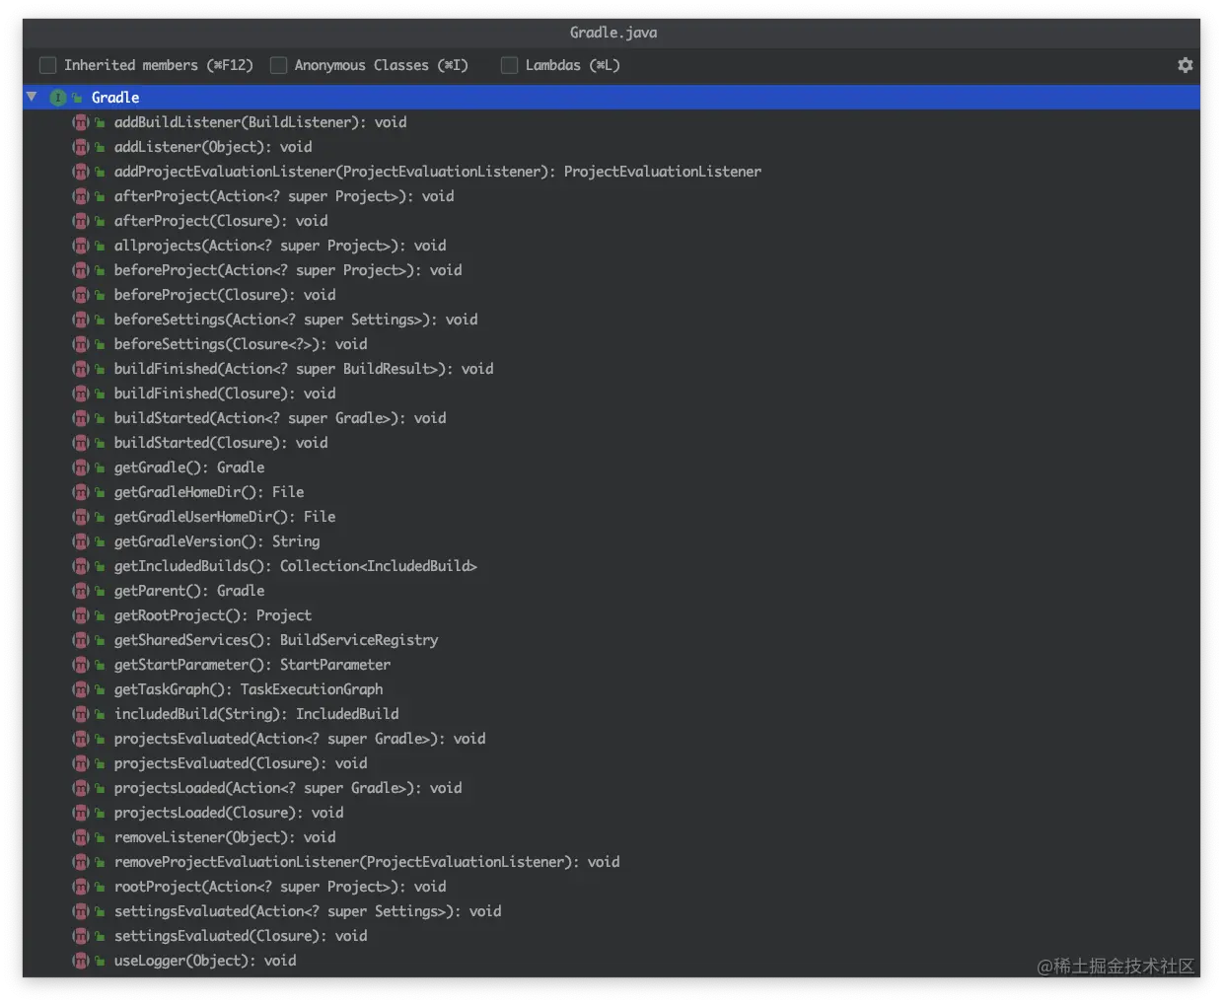Screen dimensions: 1223x1004
Task: Click the method icon beside useLogger
Action: tap(81, 961)
